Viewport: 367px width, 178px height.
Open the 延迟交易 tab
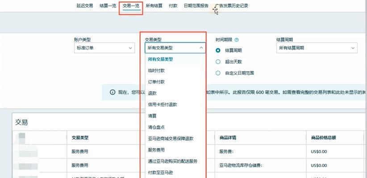tap(85, 6)
